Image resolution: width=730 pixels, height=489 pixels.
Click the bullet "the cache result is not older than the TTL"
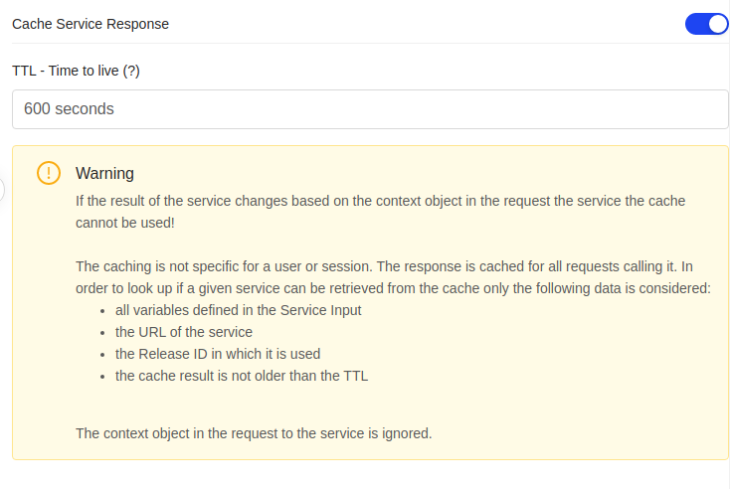point(242,376)
